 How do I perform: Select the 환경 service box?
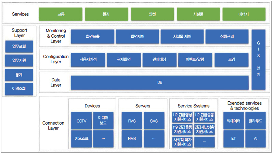[106, 14]
